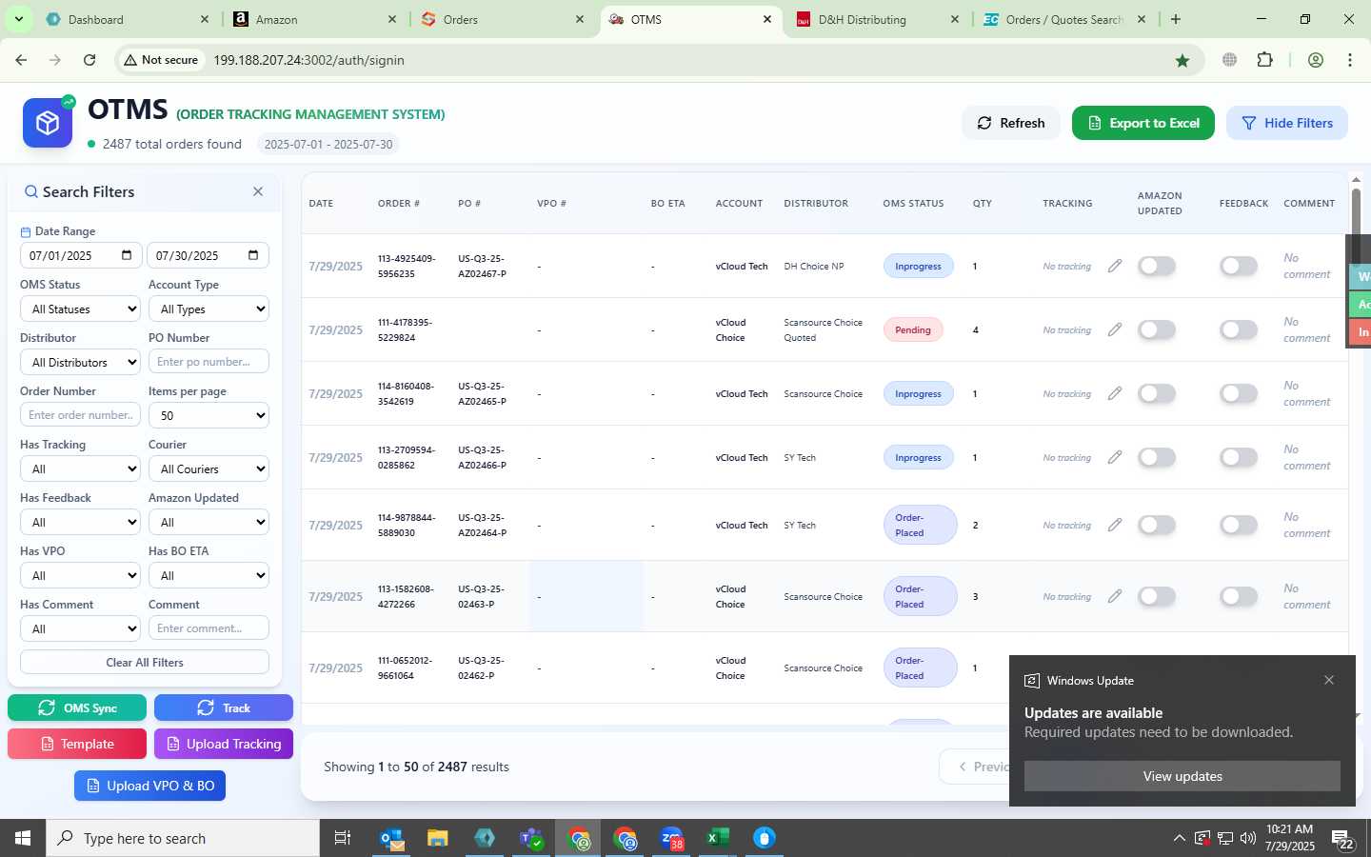Toggle Feedback for order 111-4178395-5229824

pos(1239,329)
